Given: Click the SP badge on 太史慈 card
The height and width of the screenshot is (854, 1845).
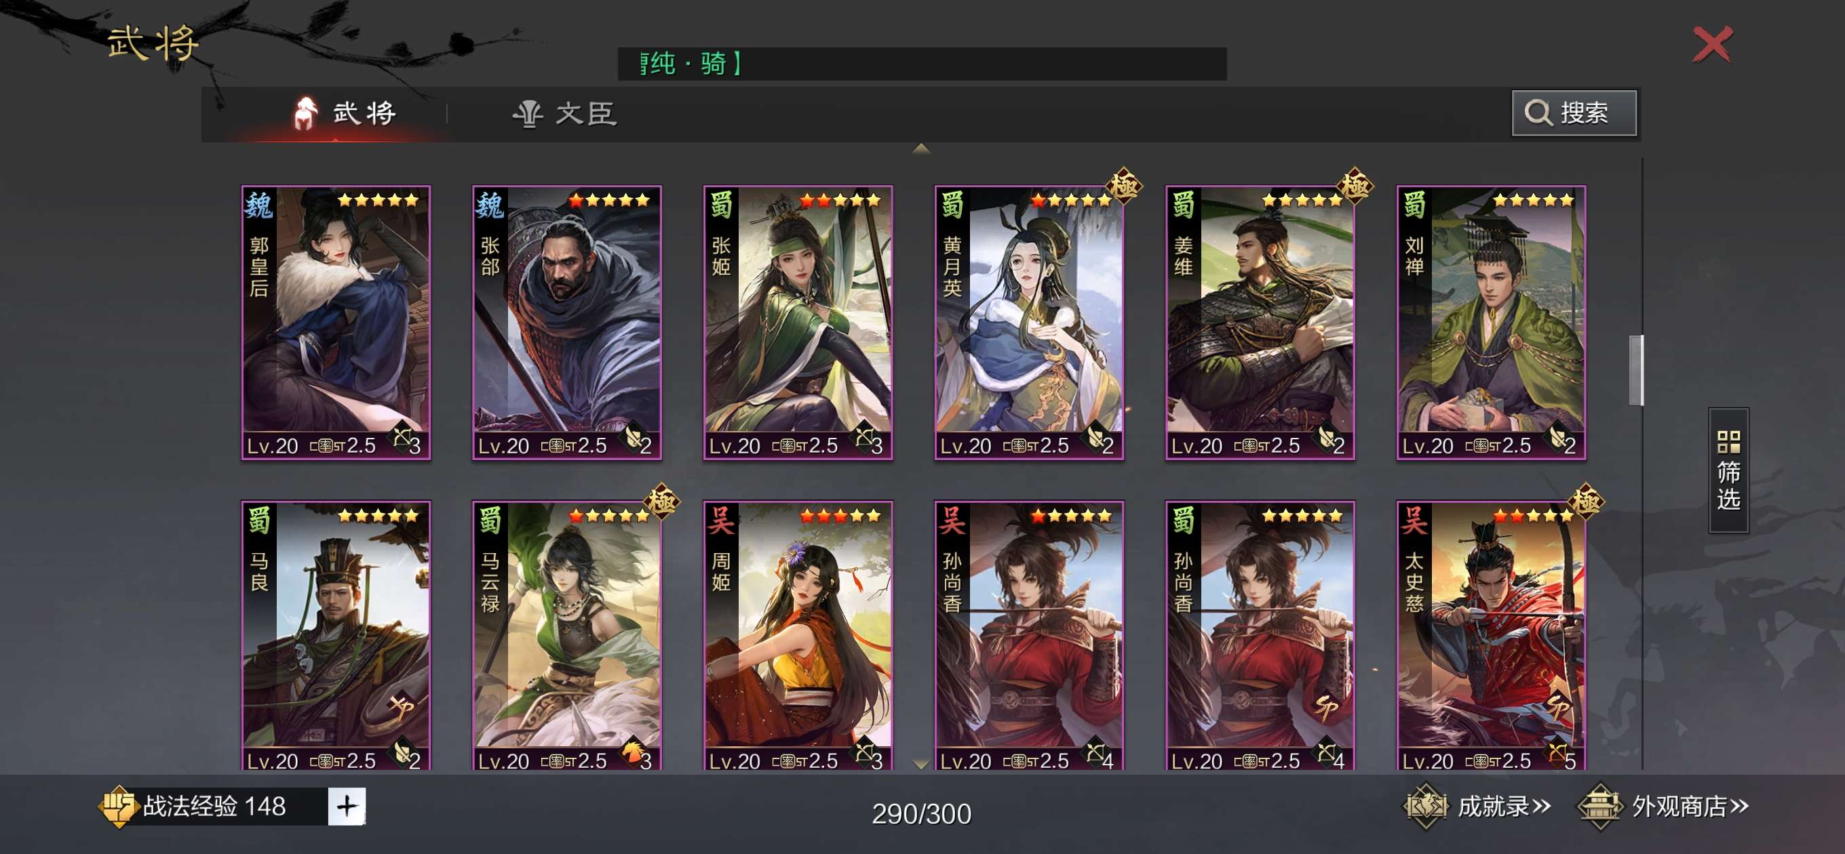Looking at the screenshot, I should [1558, 706].
